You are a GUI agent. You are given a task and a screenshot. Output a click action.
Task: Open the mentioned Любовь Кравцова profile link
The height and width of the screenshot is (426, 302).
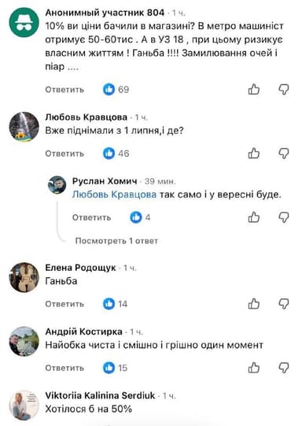coord(114,194)
